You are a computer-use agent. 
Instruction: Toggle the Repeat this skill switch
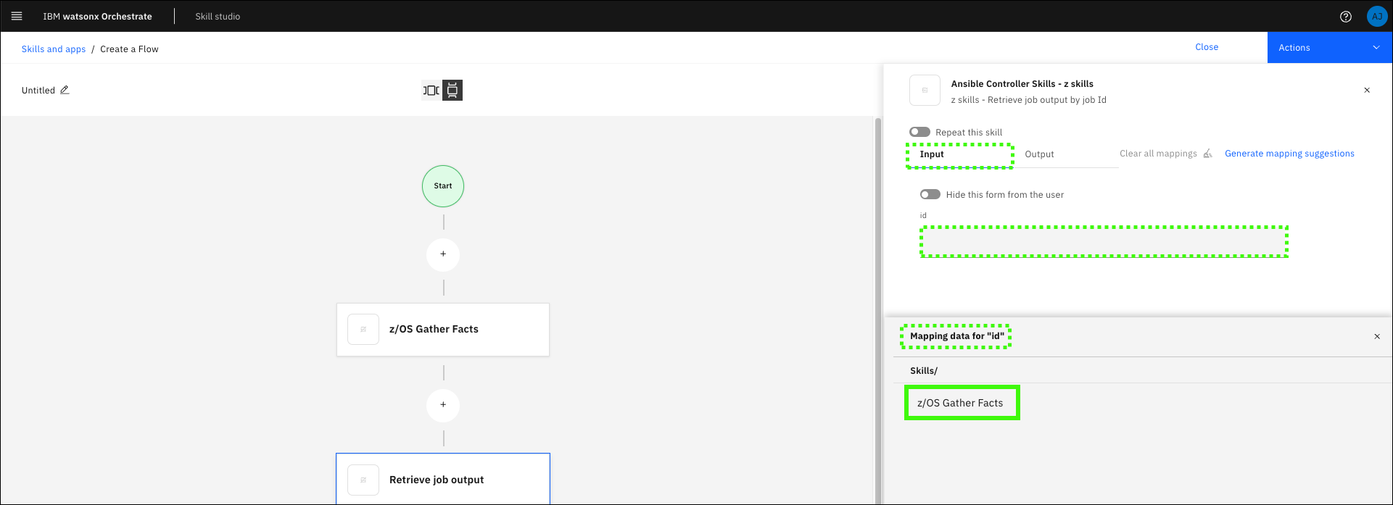tap(919, 132)
